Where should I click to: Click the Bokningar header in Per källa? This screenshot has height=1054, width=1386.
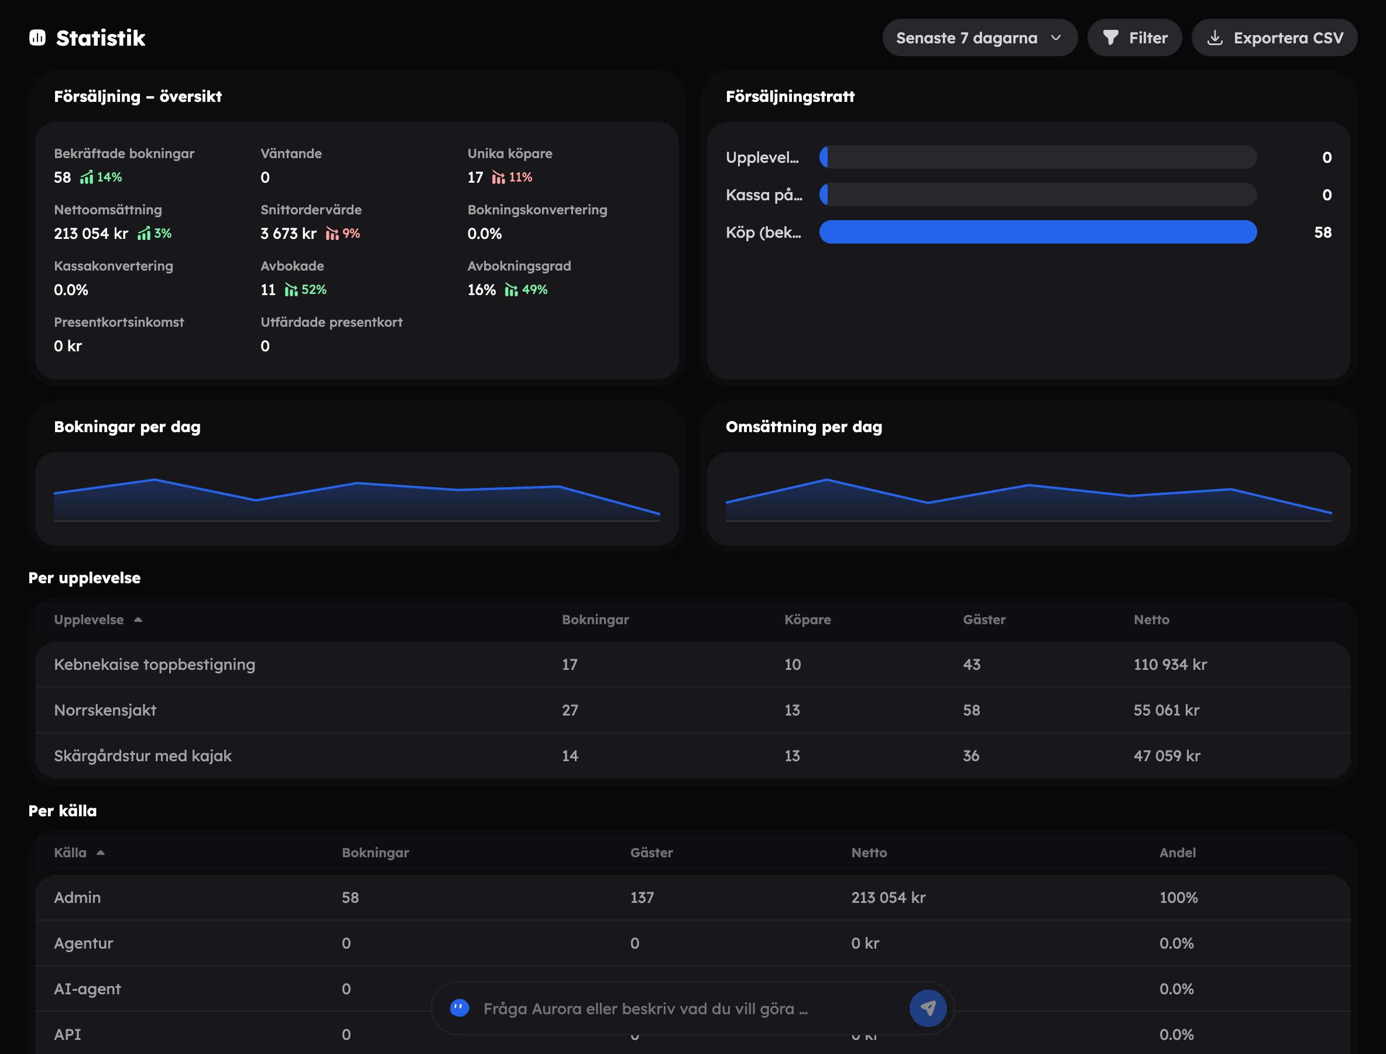(375, 853)
